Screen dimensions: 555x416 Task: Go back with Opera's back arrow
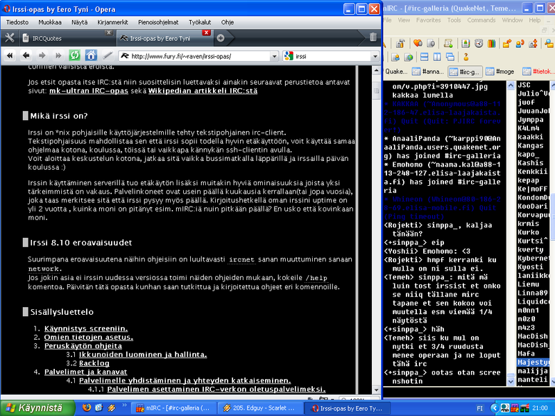click(x=26, y=55)
